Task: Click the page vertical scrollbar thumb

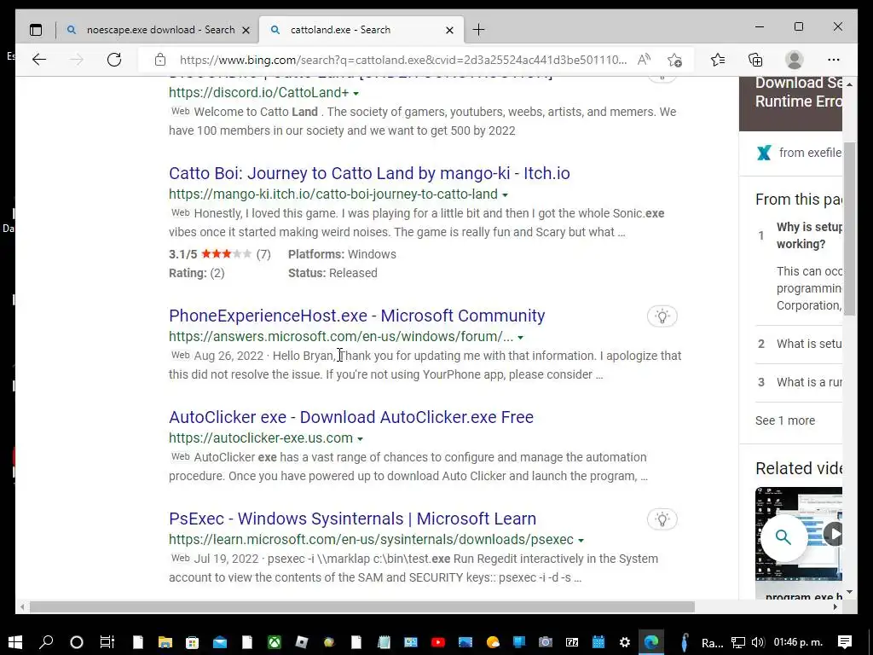Action: [x=849, y=229]
